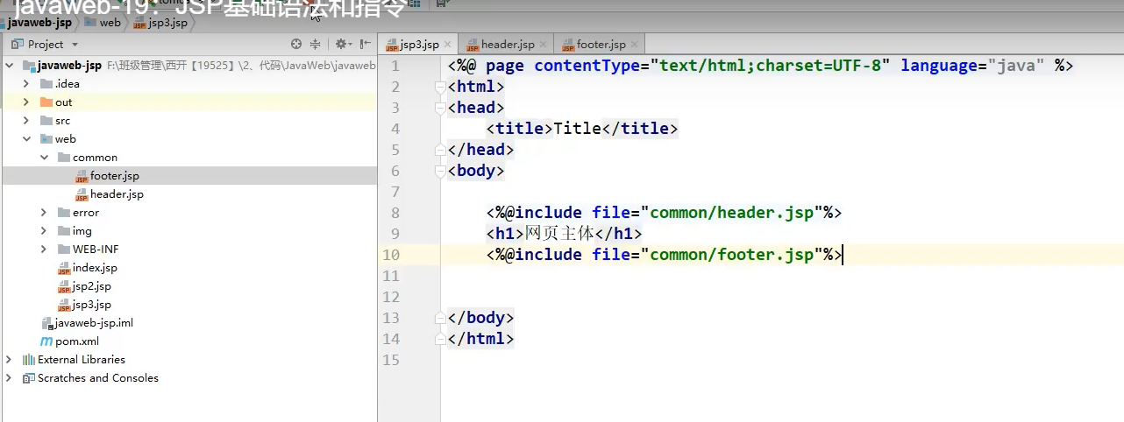Select pom.xml in the project tree
This screenshot has height=422, width=1124.
[x=77, y=341]
